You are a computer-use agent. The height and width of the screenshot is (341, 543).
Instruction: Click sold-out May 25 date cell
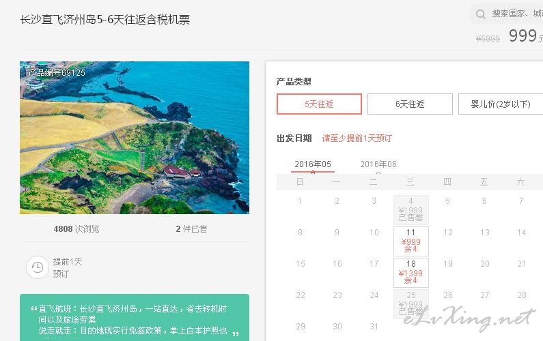(x=410, y=304)
